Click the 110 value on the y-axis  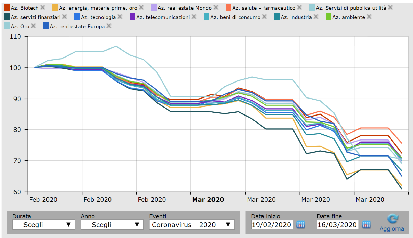pyautogui.click(x=15, y=37)
